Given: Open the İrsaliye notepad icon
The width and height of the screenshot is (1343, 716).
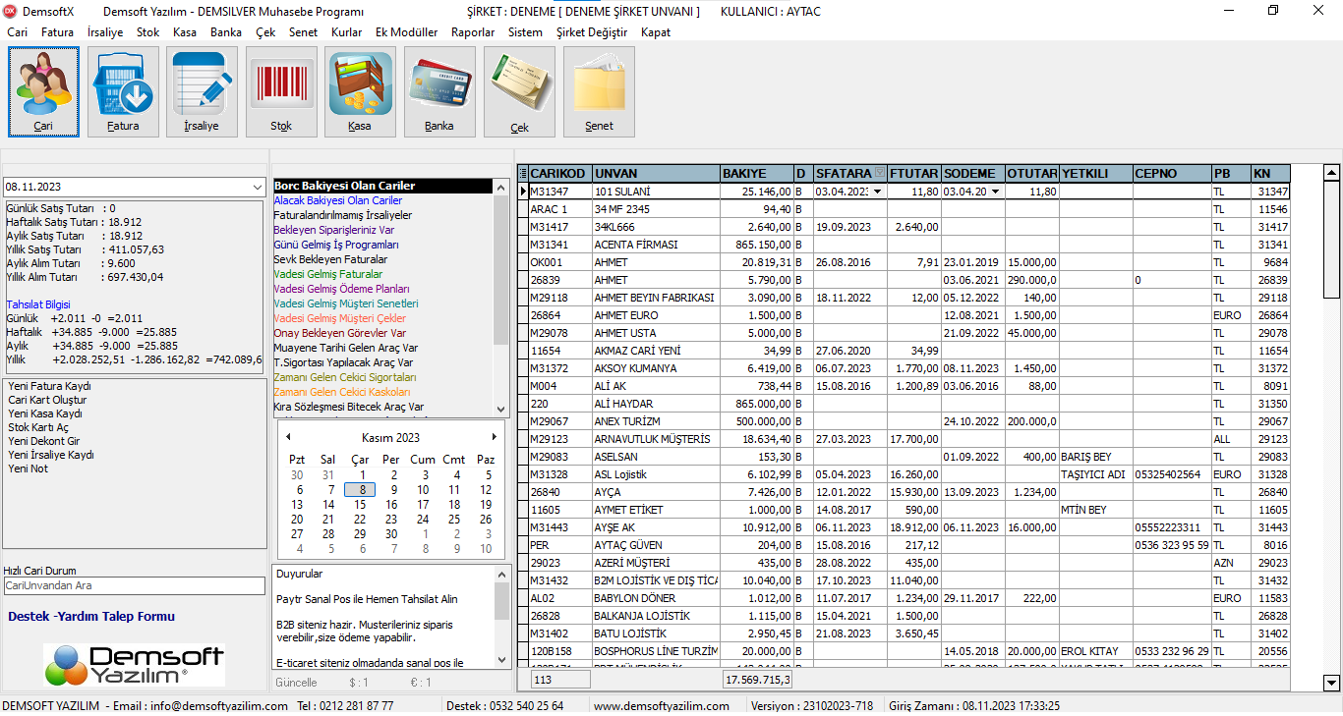Looking at the screenshot, I should [202, 91].
